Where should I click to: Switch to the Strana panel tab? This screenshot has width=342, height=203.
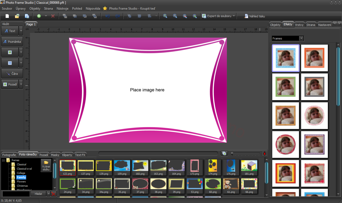(311, 25)
